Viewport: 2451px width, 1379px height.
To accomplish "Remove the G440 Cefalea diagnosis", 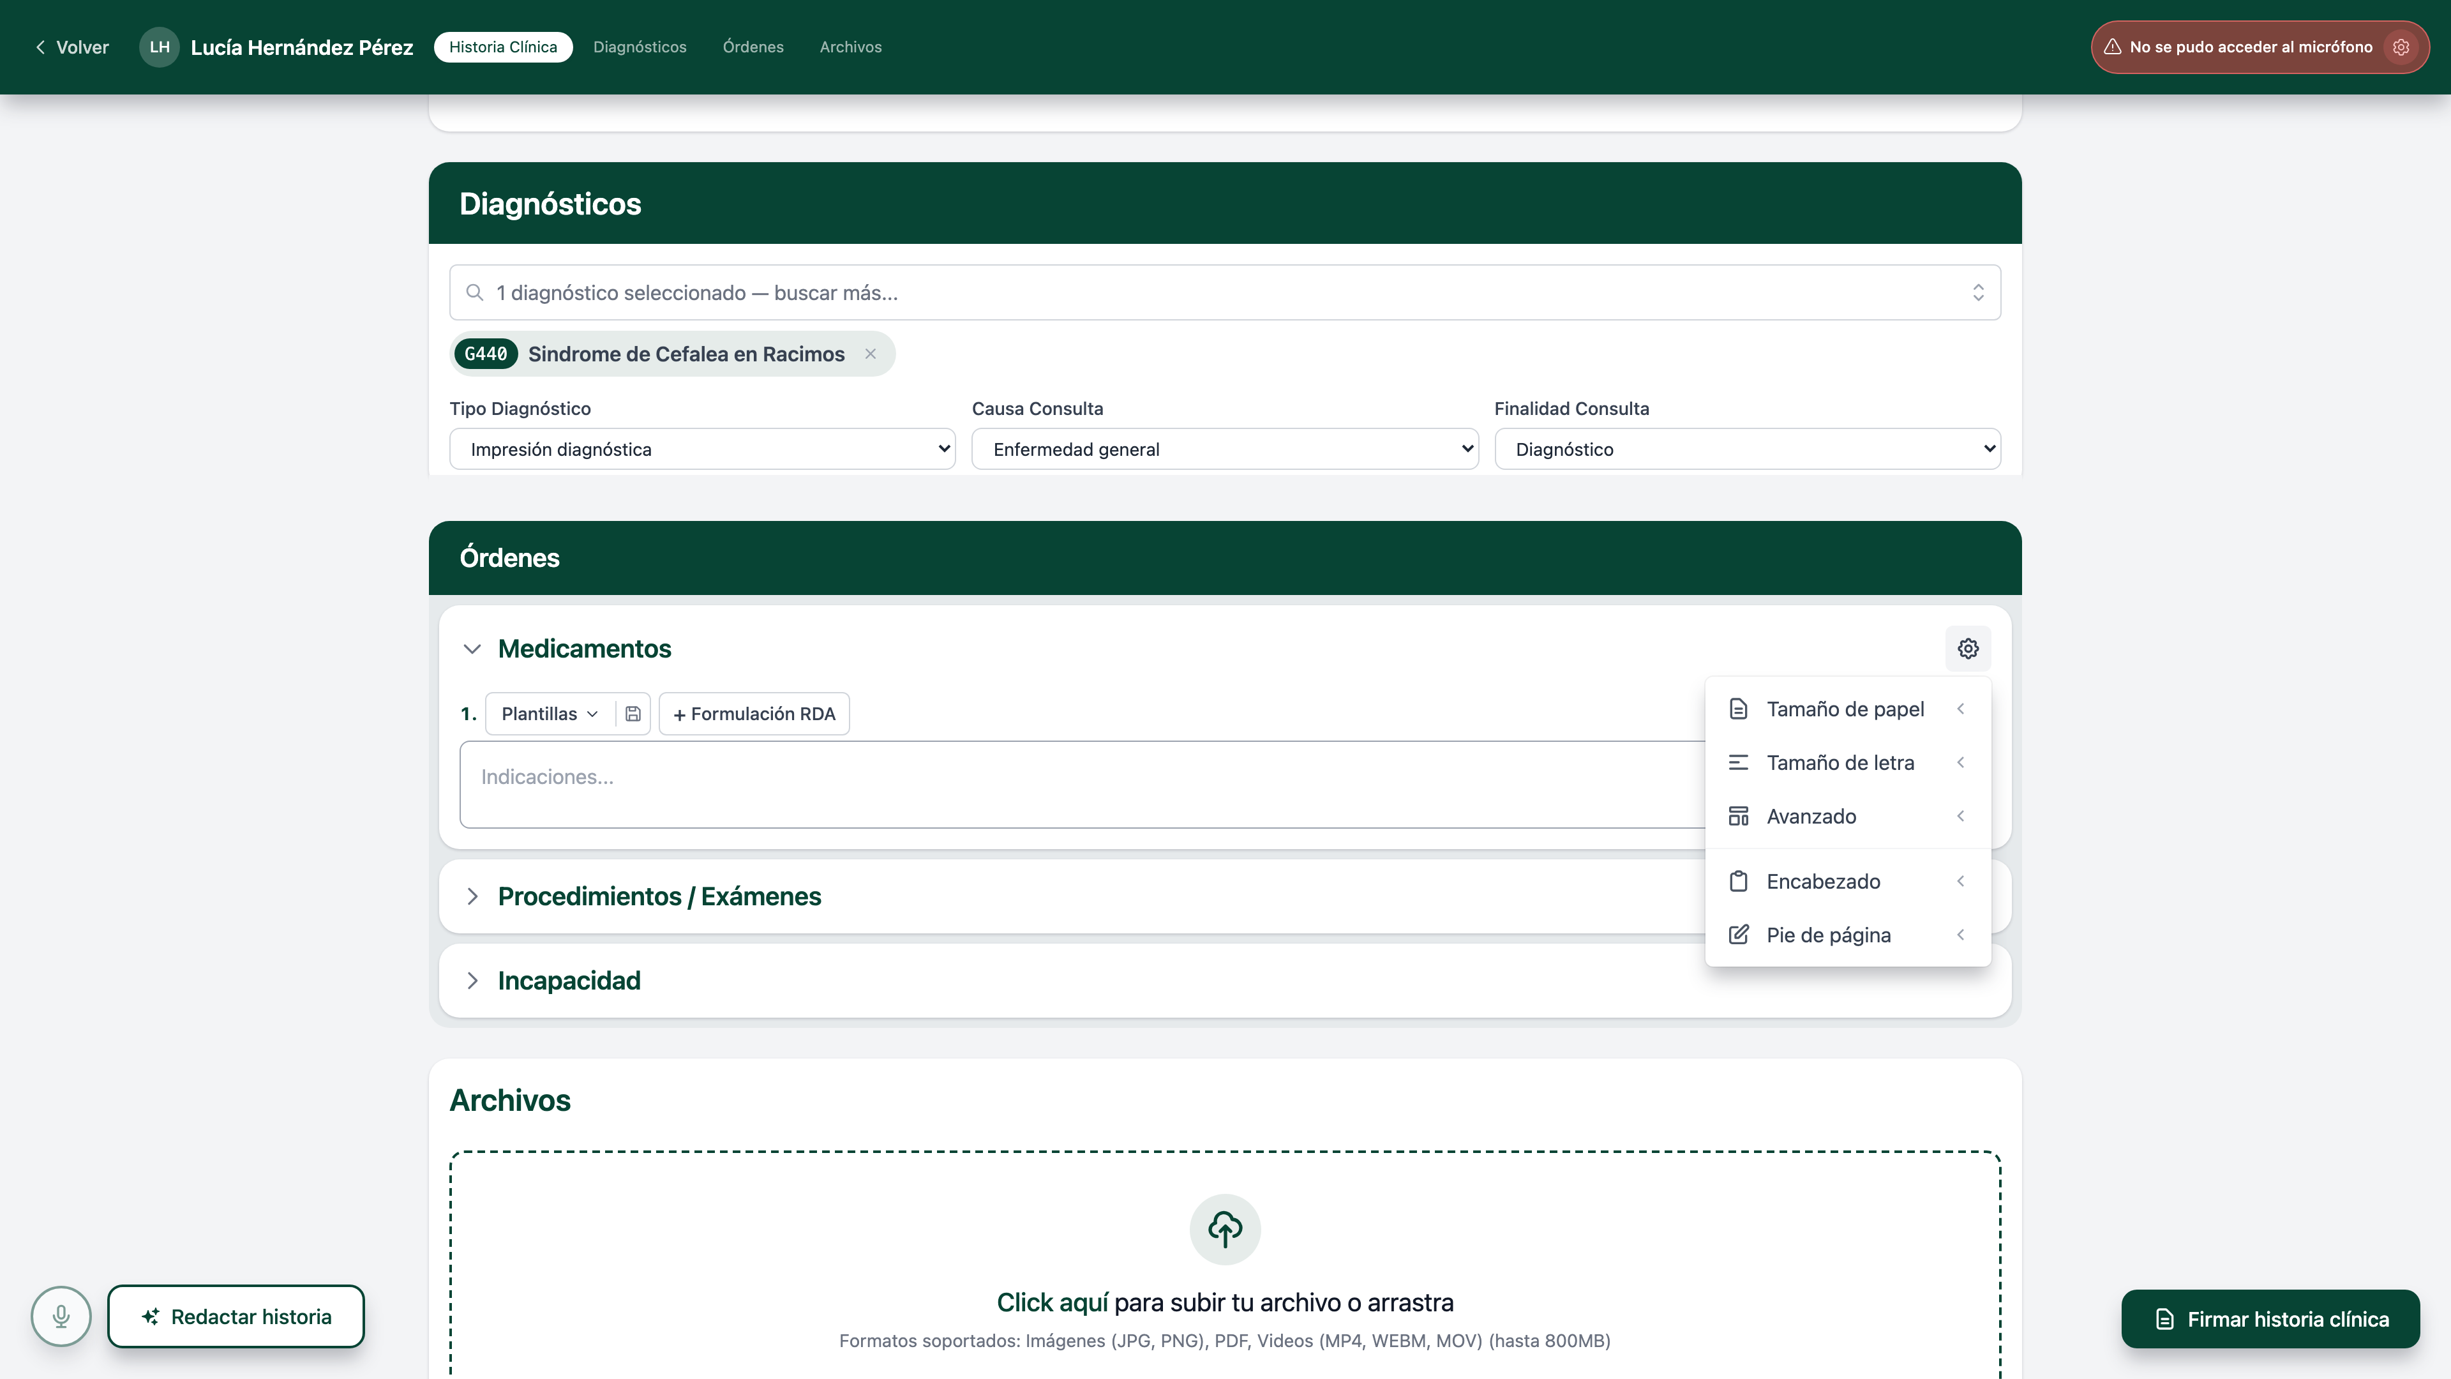I will pyautogui.click(x=871, y=354).
